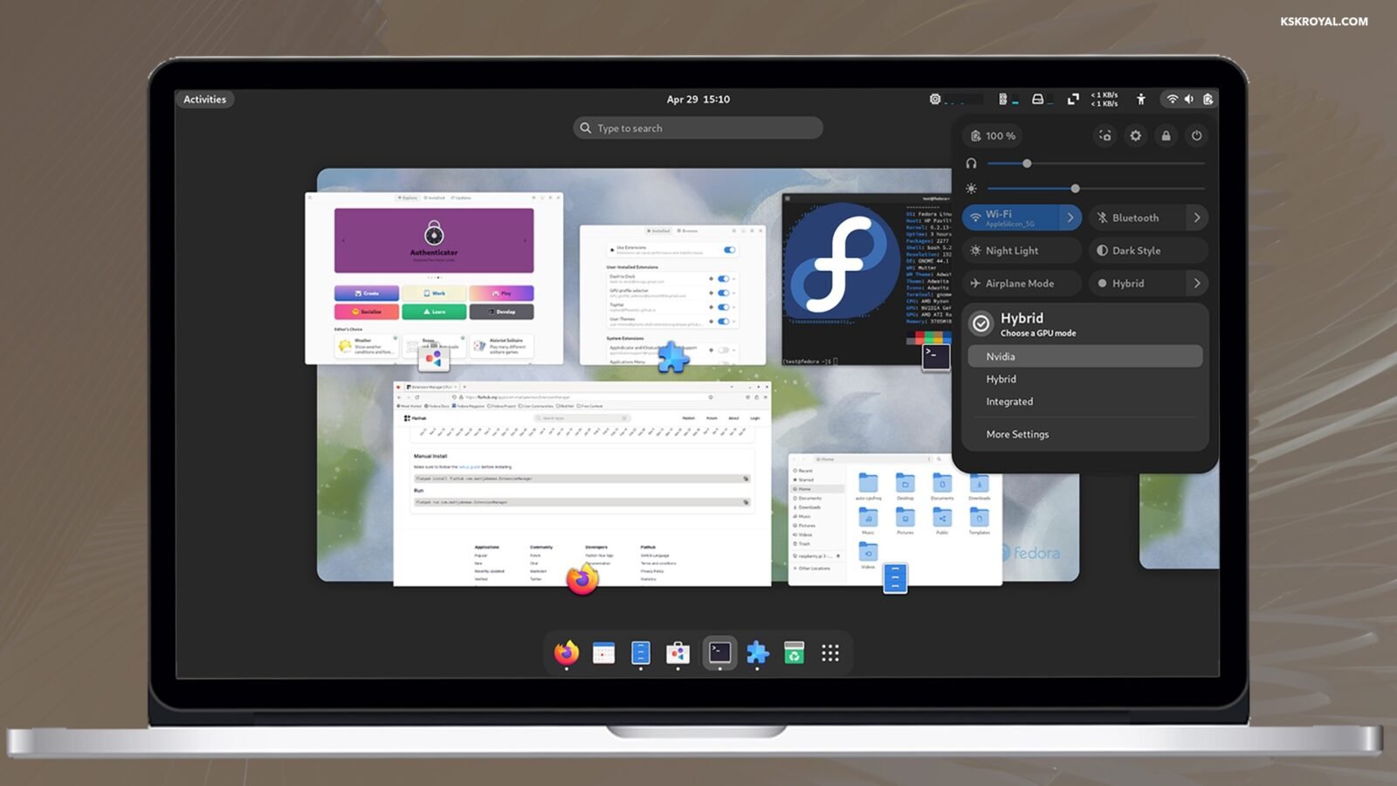Show the app grid via nine-dot icon
This screenshot has width=1397, height=786.
(x=830, y=652)
